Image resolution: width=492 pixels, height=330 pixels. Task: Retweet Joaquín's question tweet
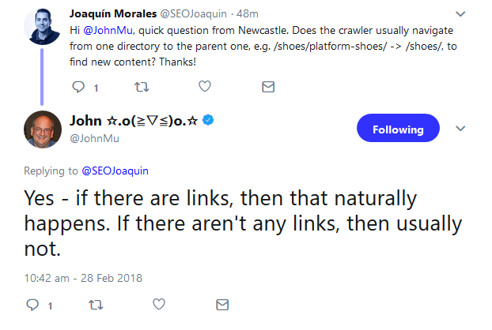pyautogui.click(x=142, y=87)
